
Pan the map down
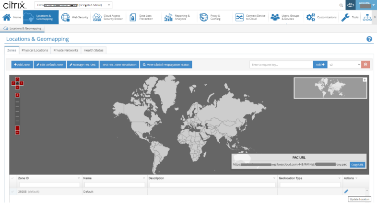[x=17, y=87]
